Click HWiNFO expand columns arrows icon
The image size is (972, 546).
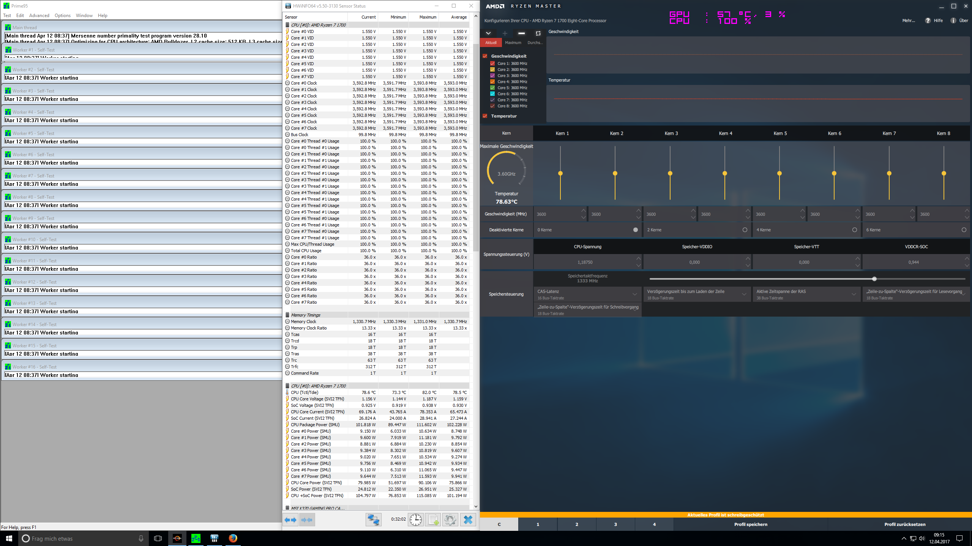pos(291,520)
